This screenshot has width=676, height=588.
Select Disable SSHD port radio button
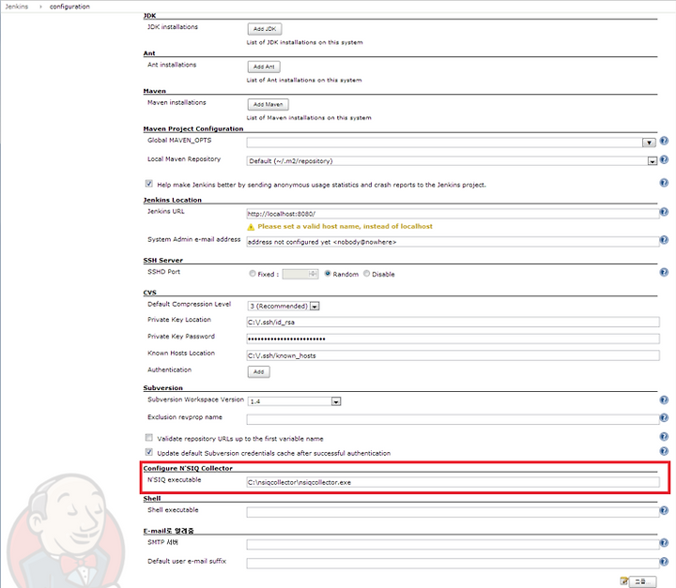(x=366, y=274)
